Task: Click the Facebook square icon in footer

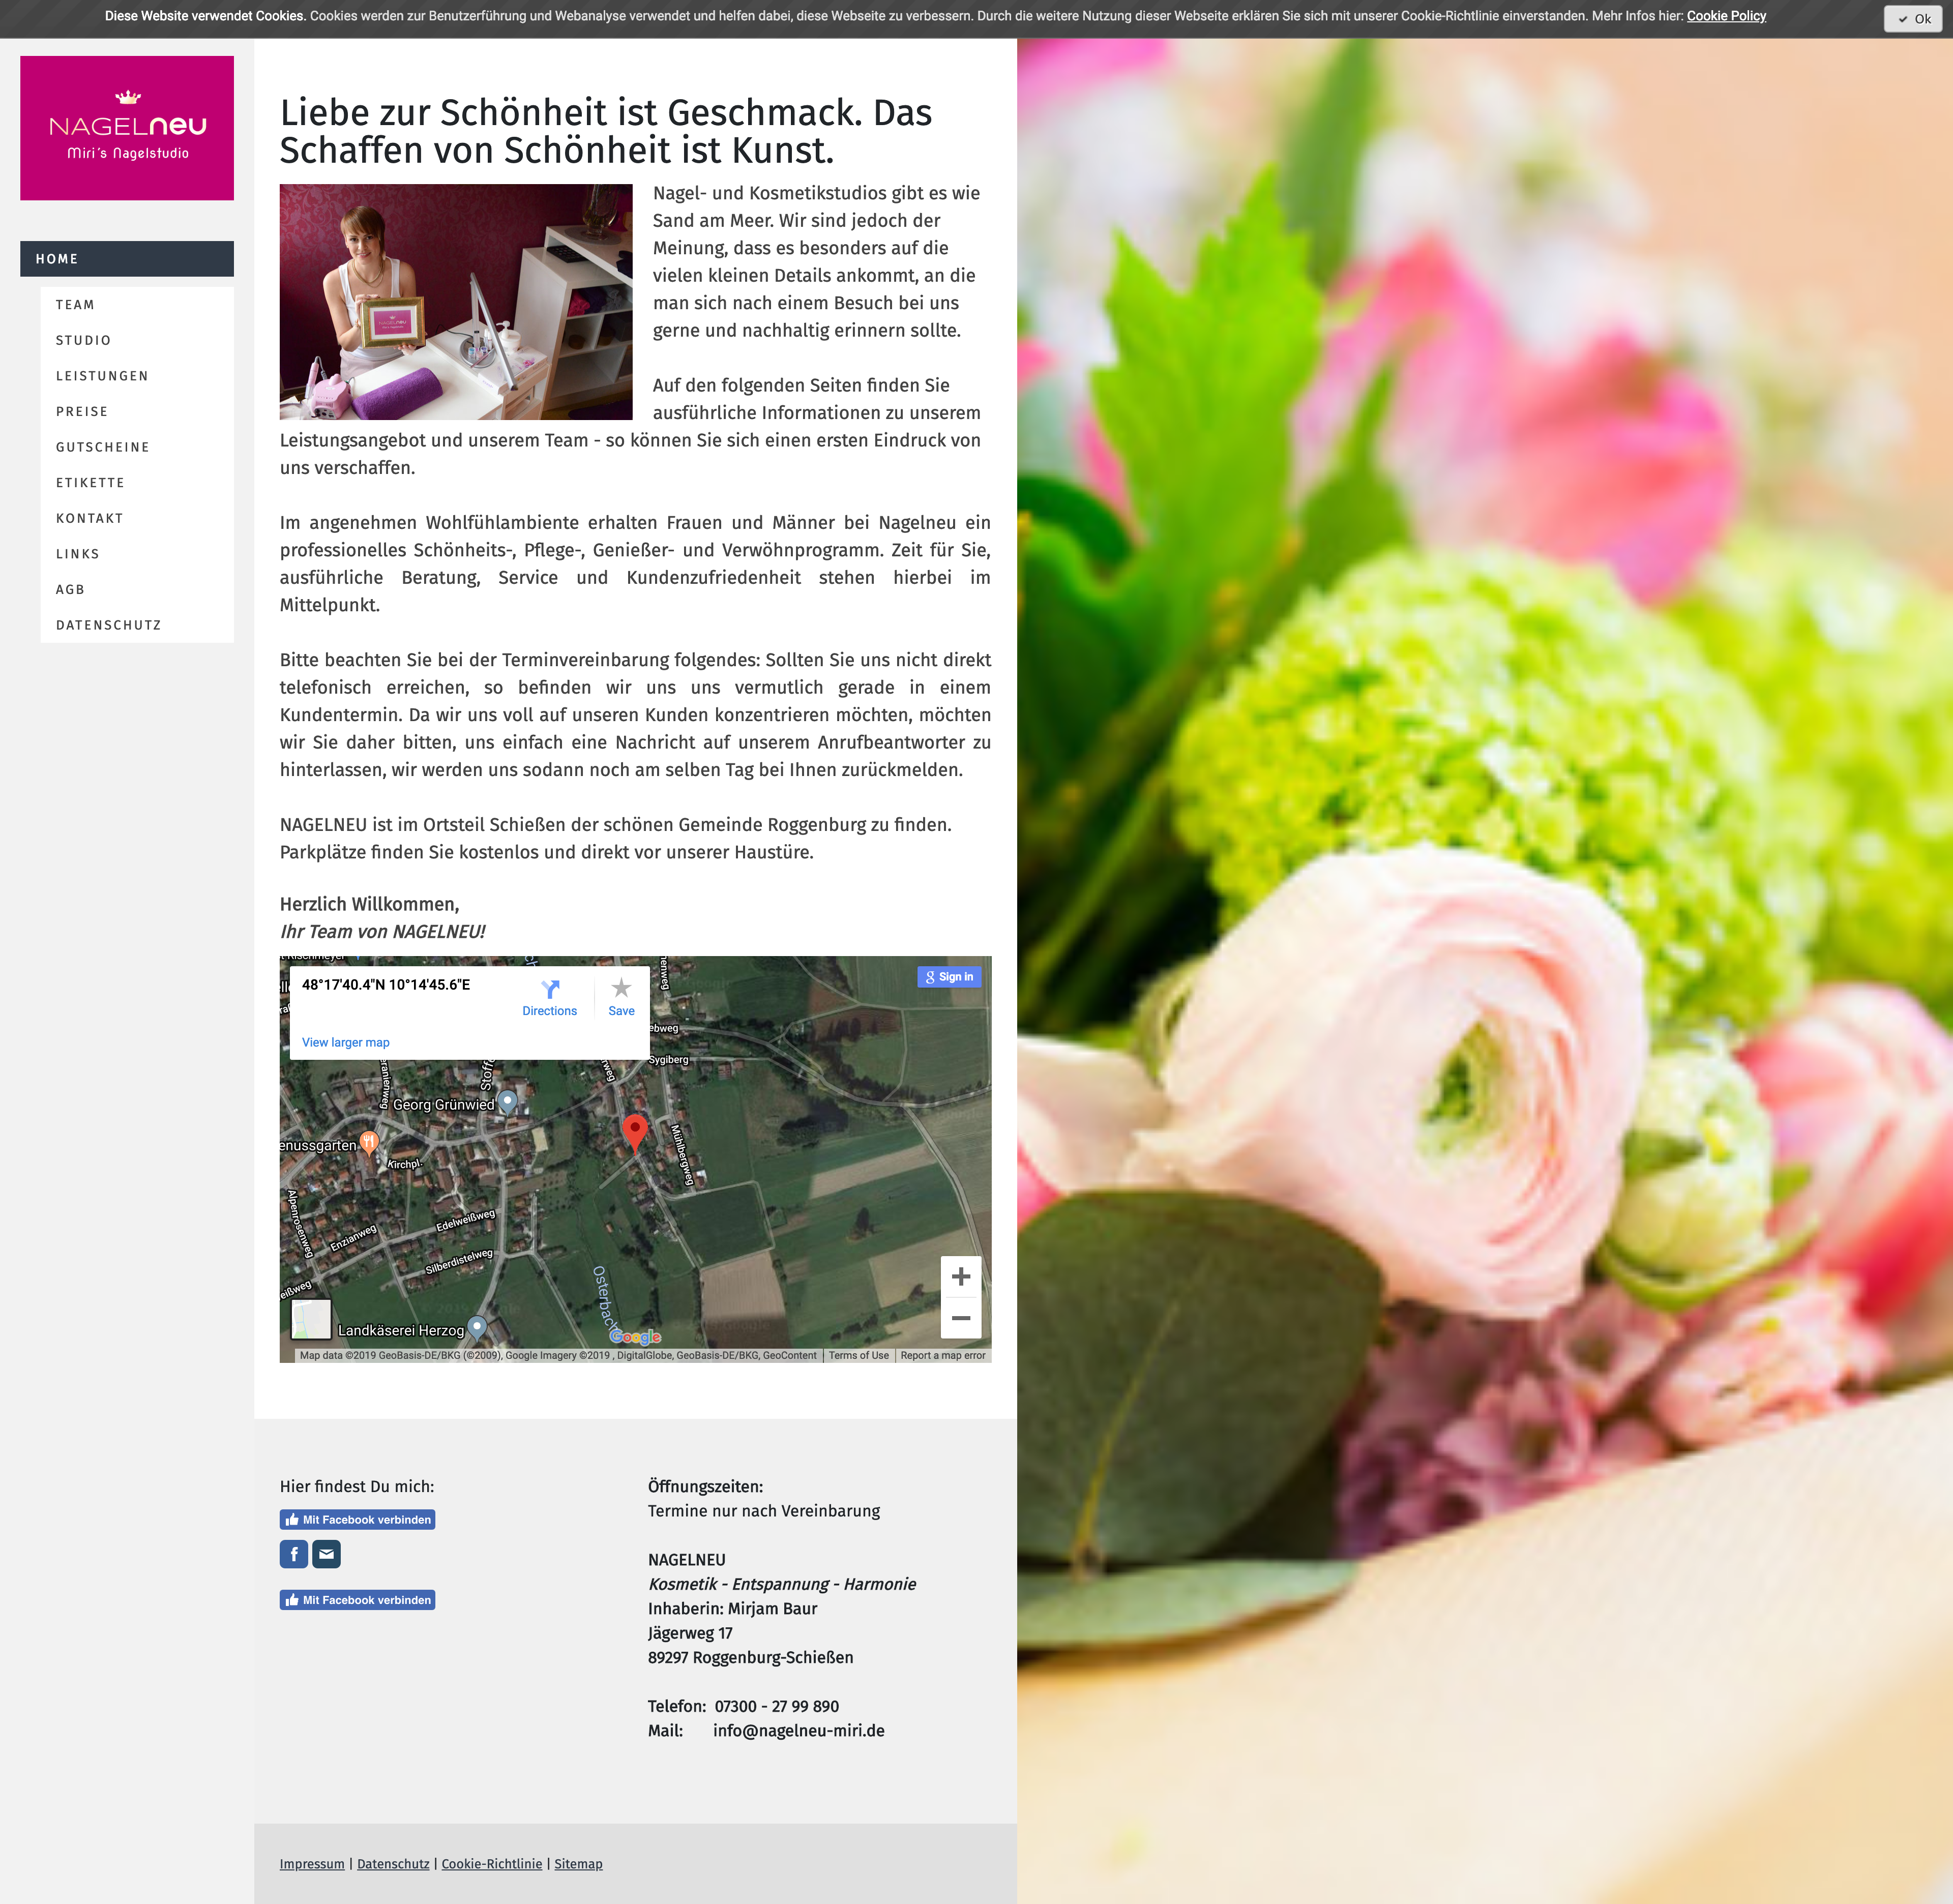Action: click(293, 1554)
